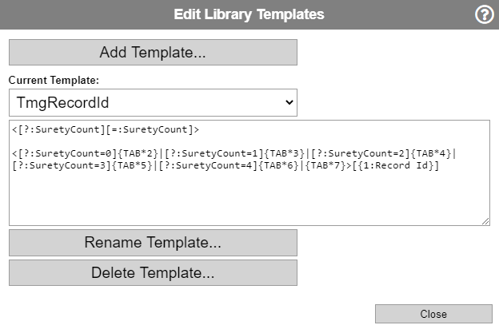Screen dimensions: 499x333
Task: Click [?:SuretyCount=1] in the template editor
Action: coord(214,153)
